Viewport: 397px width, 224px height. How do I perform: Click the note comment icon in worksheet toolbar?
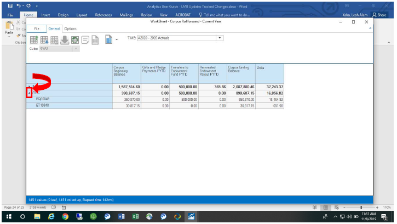pos(85,40)
